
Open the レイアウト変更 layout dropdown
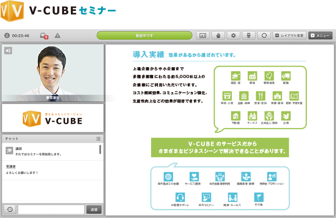[290, 35]
